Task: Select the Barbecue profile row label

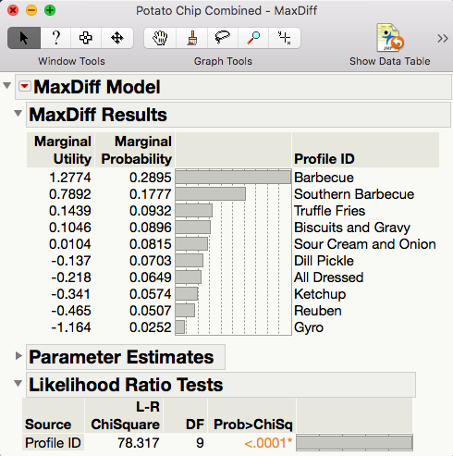Action: 324,178
